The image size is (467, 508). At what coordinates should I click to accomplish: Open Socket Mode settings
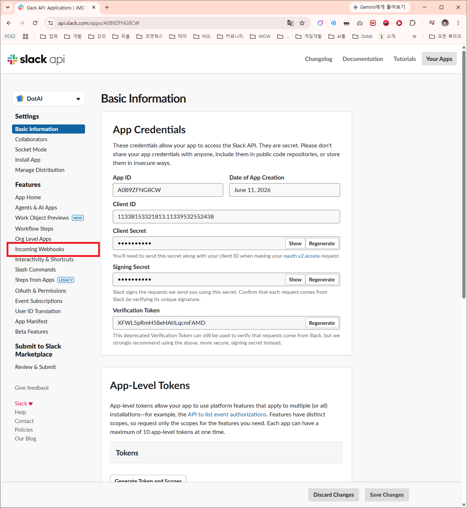pos(31,150)
